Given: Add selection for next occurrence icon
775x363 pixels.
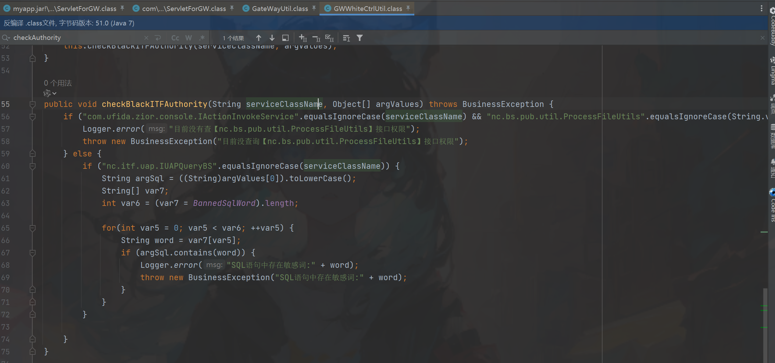Looking at the screenshot, I should tap(303, 38).
